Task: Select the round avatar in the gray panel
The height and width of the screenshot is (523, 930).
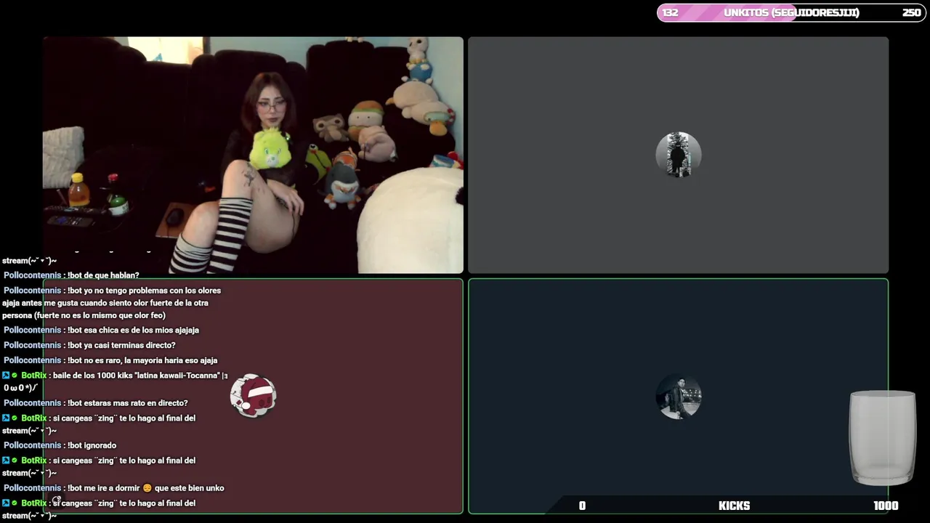Action: point(678,155)
